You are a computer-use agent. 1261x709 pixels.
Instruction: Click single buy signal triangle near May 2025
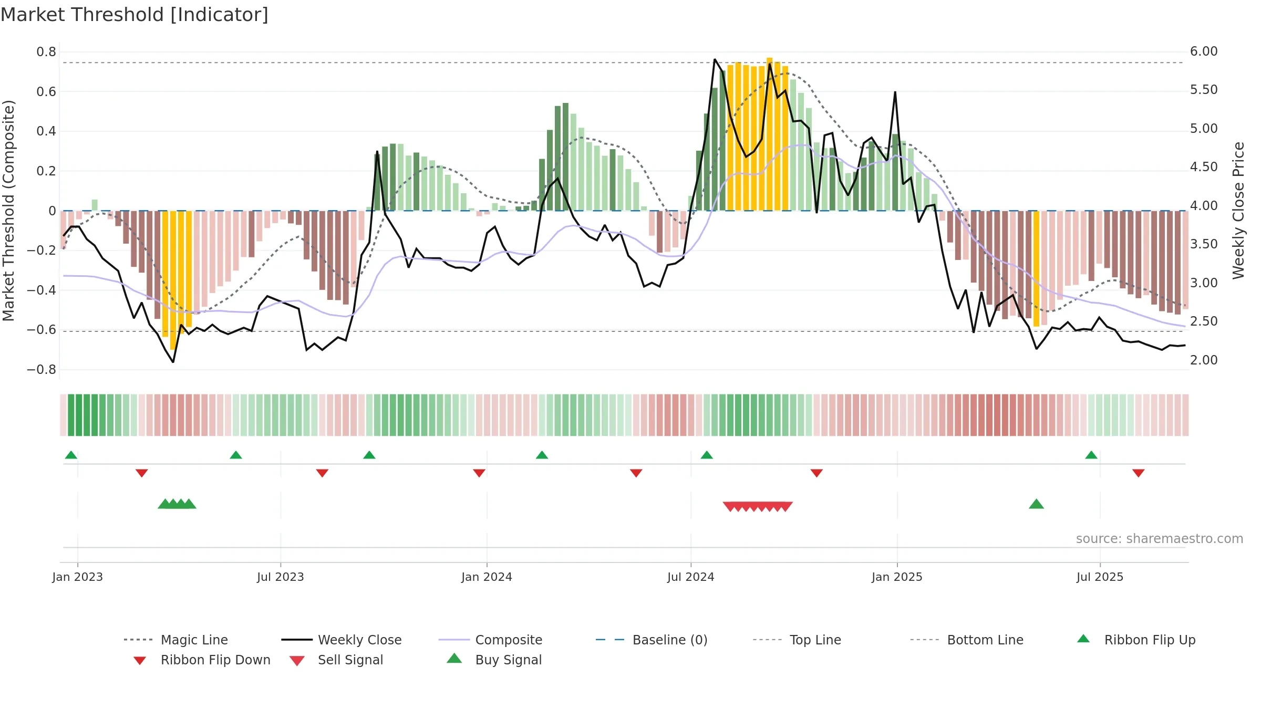1036,504
